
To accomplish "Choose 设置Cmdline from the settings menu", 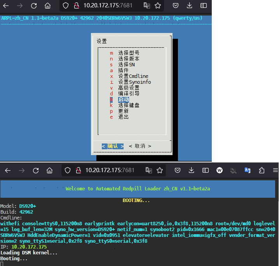I will point(133,76).
